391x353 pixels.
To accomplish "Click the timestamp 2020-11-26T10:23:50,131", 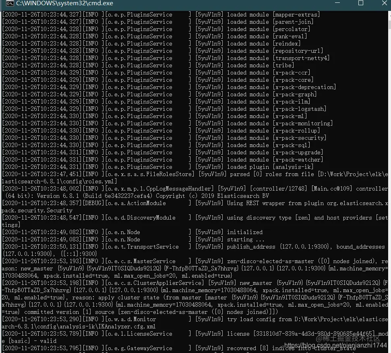I will click(42, 247).
